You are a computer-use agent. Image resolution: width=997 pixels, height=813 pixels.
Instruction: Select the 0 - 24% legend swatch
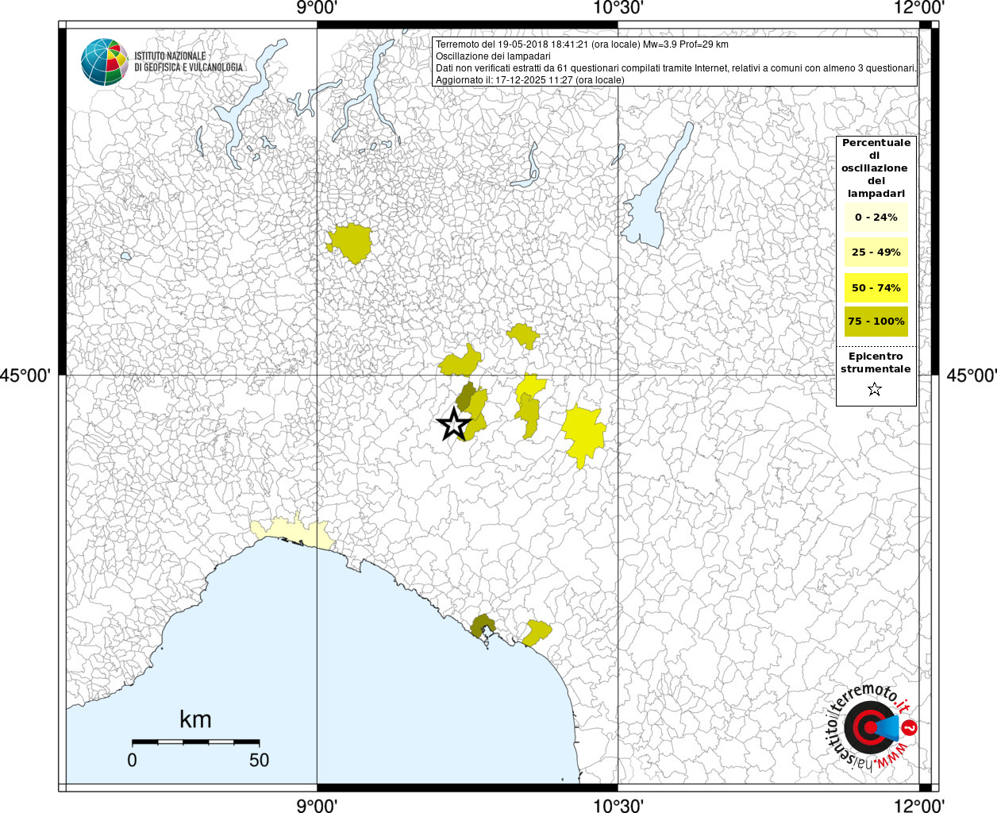point(876,218)
